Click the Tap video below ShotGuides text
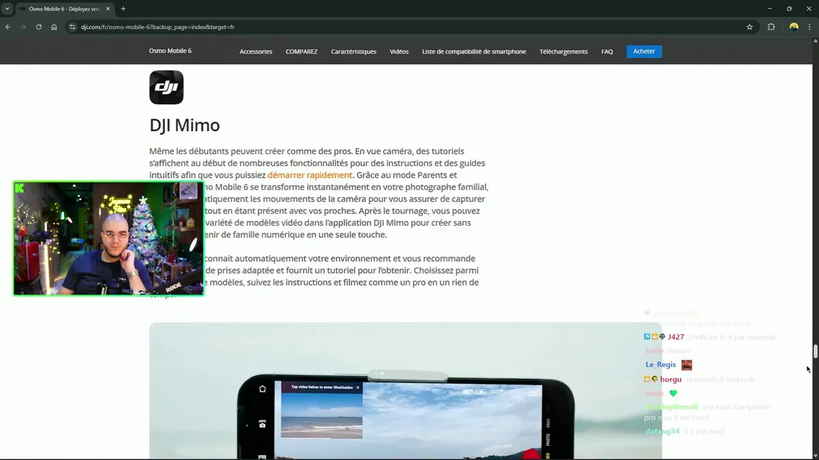Viewport: 819px width, 460px height. click(x=322, y=387)
